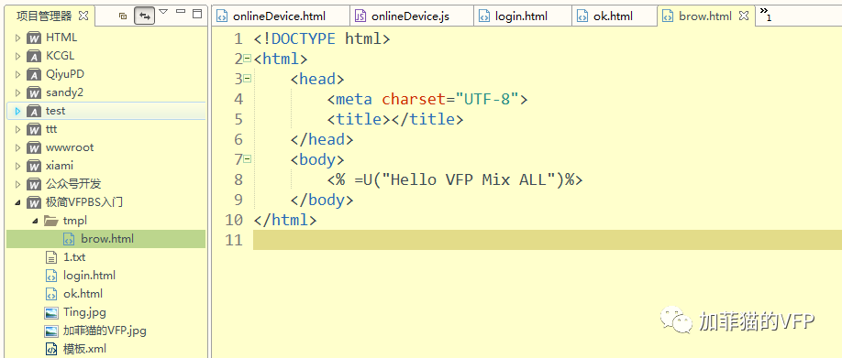
Task: Place cursor on highlighted empty line 11
Action: pos(548,240)
